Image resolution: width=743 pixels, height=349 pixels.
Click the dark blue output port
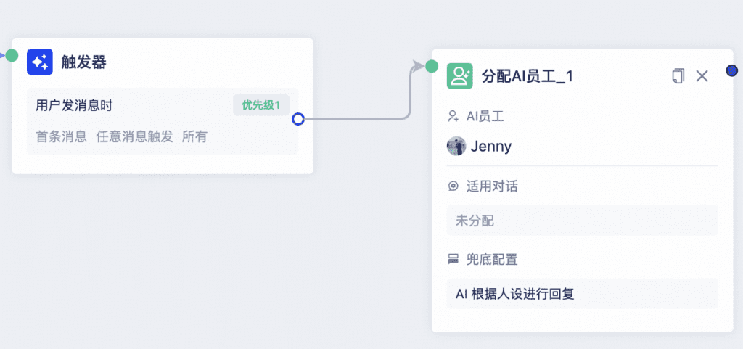(732, 70)
